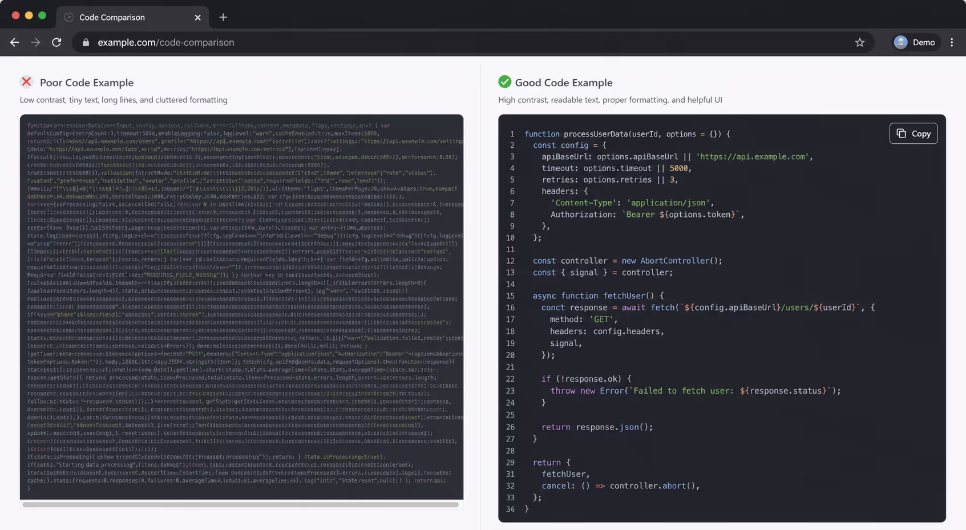This screenshot has width=966, height=530.
Task: Click the 'new AbortController()' line
Action: coord(628,261)
